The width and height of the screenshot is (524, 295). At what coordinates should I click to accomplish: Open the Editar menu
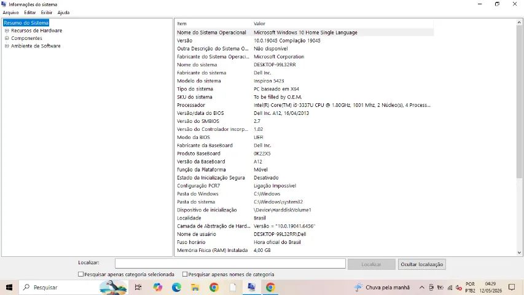29,12
